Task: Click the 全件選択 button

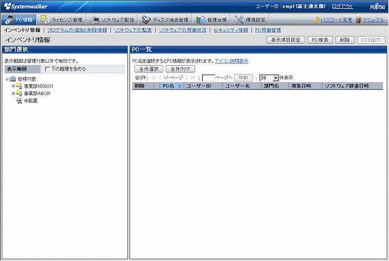Action: [149, 69]
